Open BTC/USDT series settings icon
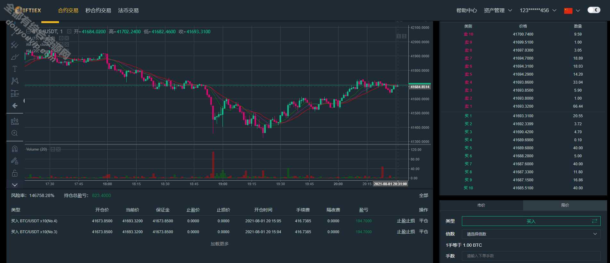The width and height of the screenshot is (610, 263). click(69, 31)
